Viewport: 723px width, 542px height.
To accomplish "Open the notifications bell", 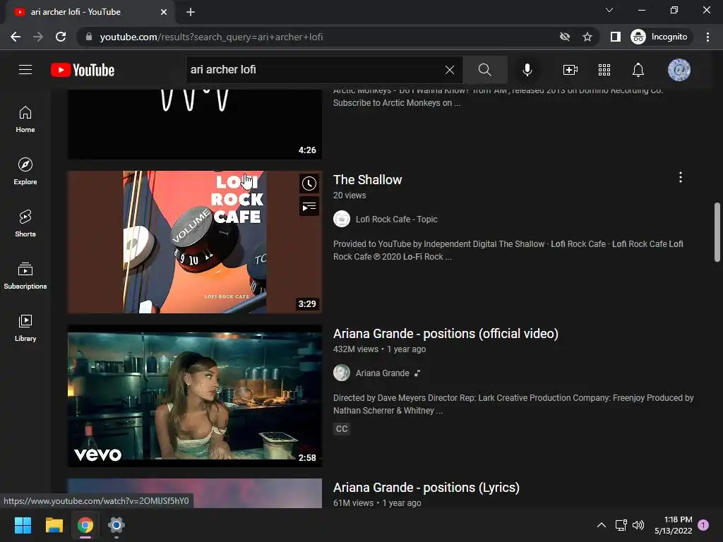I will (638, 70).
